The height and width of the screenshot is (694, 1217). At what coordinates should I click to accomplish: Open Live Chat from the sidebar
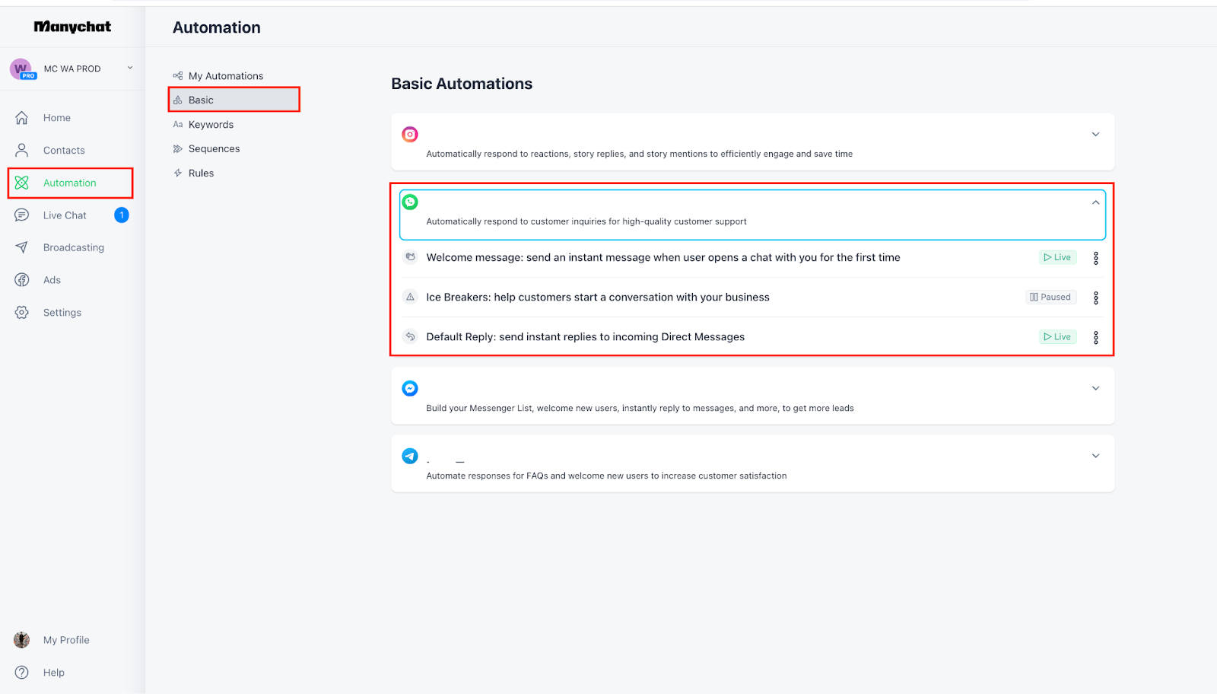(65, 215)
